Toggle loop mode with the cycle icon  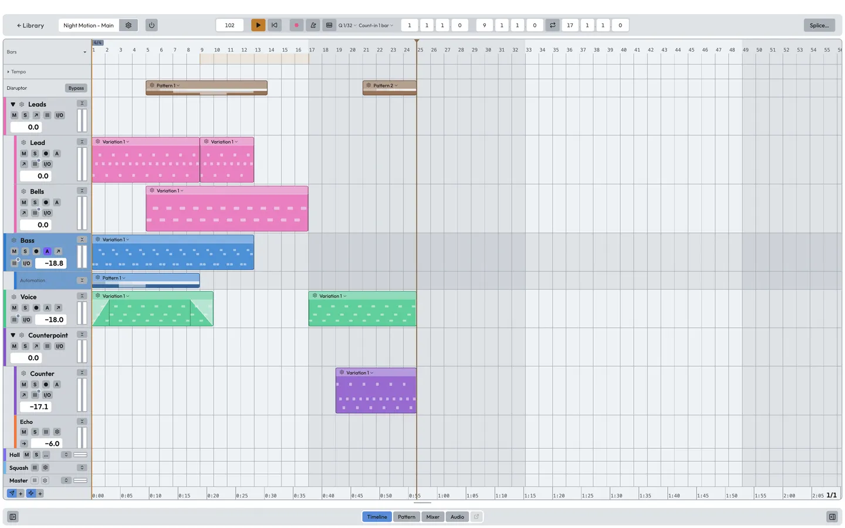(x=552, y=25)
